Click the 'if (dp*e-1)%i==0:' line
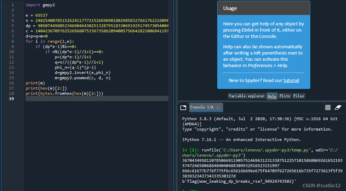This screenshot has height=191, width=346. (56, 47)
